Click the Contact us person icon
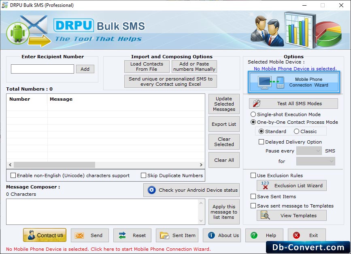Screen dimensions: 351x254 click(x=31, y=235)
